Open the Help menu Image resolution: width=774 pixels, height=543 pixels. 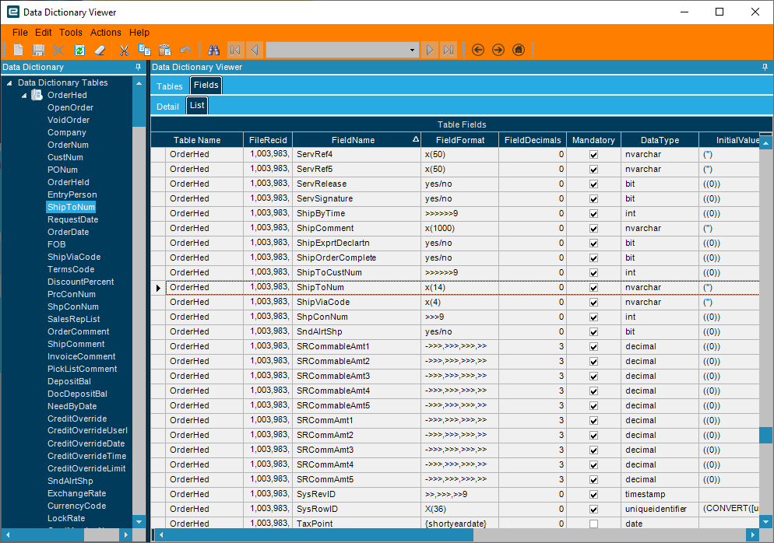point(139,33)
